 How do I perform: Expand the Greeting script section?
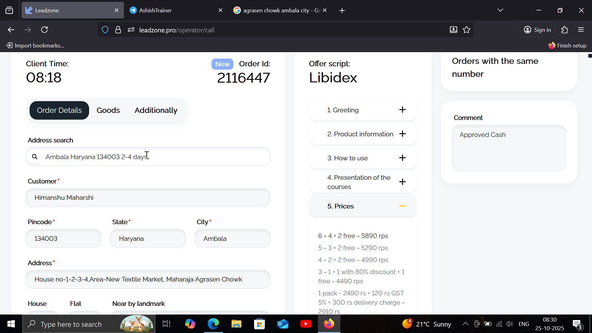click(x=402, y=110)
